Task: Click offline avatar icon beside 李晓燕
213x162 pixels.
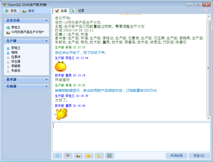Action: tap(8, 66)
